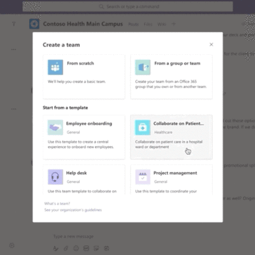Screen dimensions: 255x255
Task: Select the From scratch team icon
Action: (55, 68)
